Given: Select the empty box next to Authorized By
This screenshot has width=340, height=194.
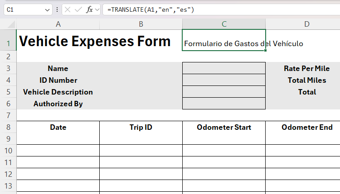Looking at the screenshot, I should click(223, 104).
